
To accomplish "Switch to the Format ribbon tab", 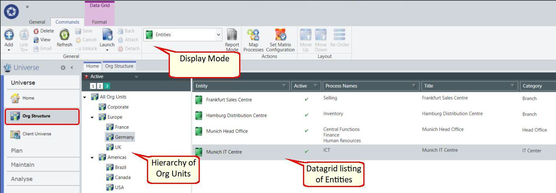I will [99, 22].
